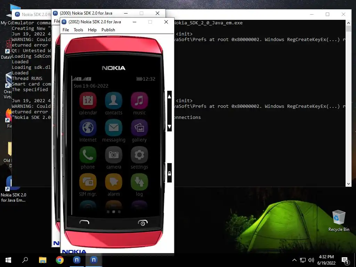
Task: Launch the music app icon
Action: (139, 100)
